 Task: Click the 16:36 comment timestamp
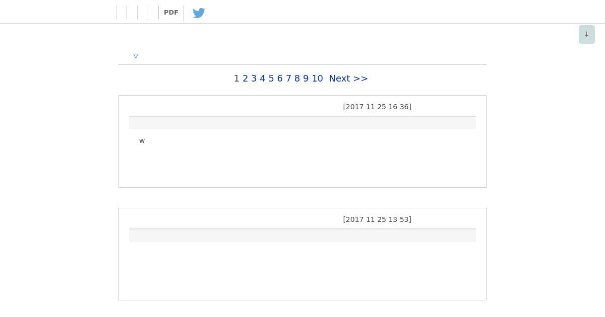[x=377, y=107]
